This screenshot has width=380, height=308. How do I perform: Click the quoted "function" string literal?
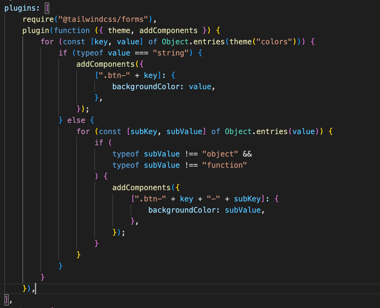[224, 165]
